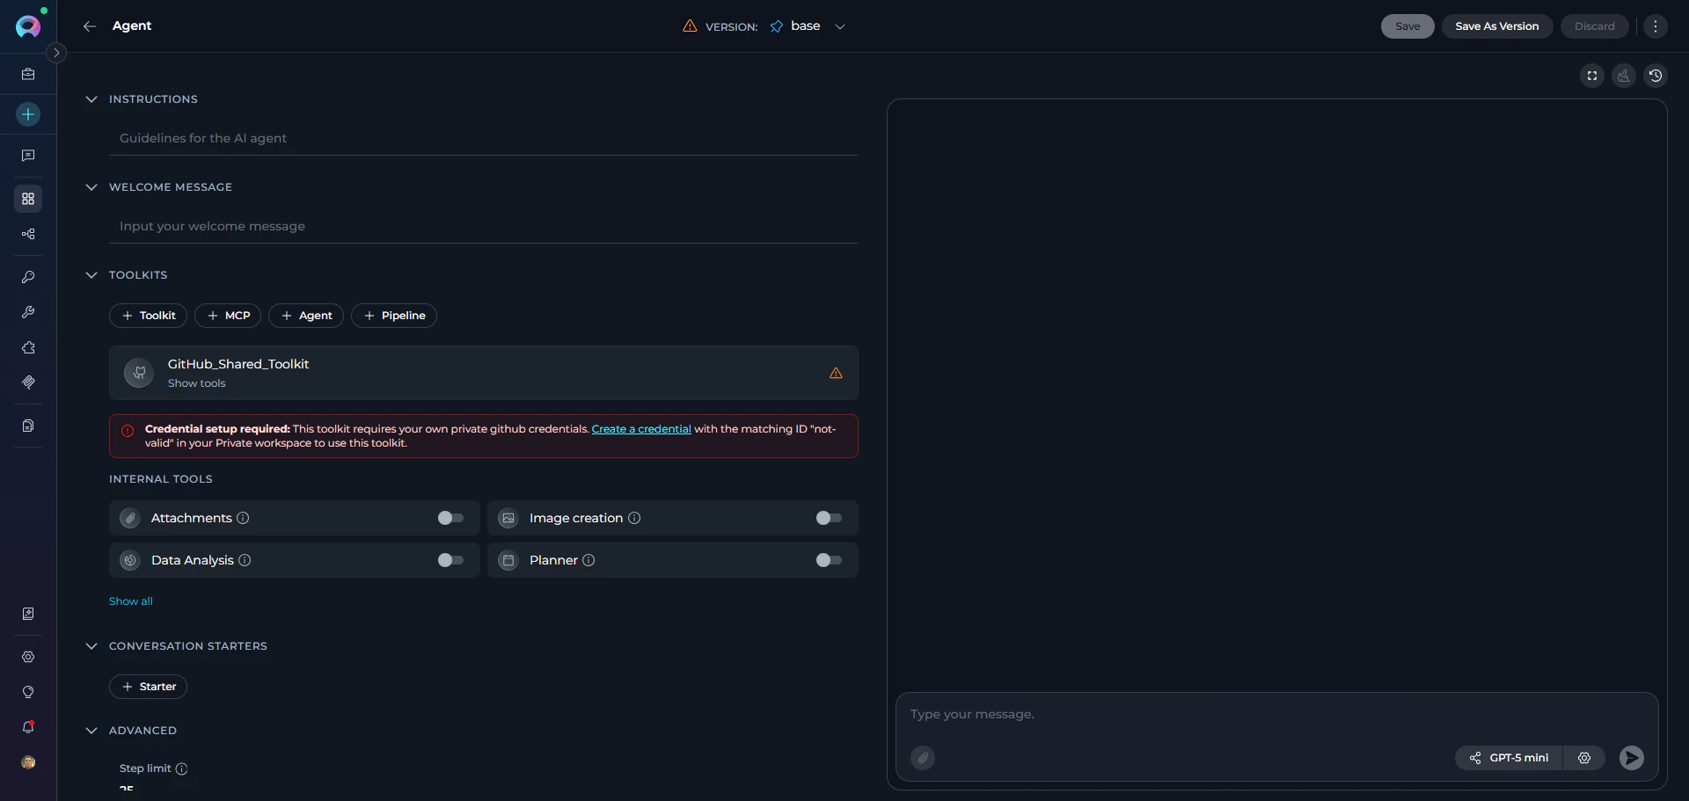Open the gear settings icon in the sidebar

(28, 657)
